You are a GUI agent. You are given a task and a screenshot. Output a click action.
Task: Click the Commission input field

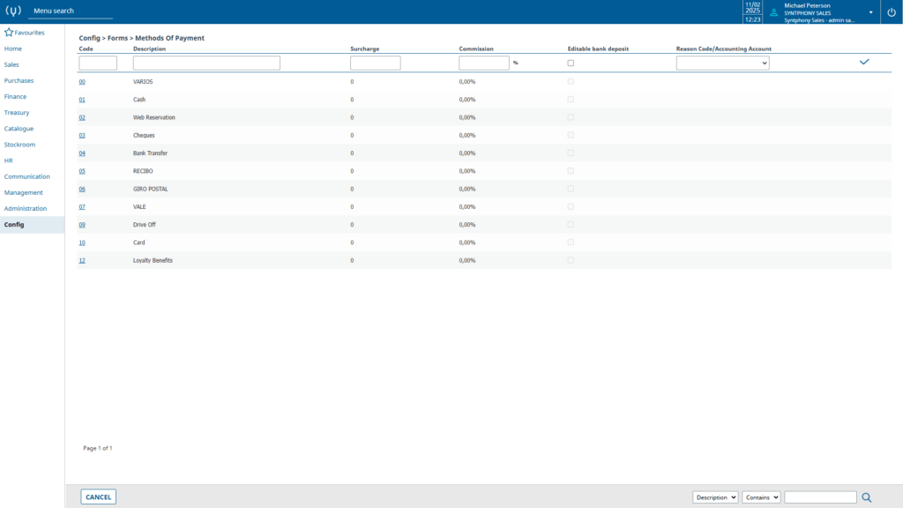click(484, 63)
